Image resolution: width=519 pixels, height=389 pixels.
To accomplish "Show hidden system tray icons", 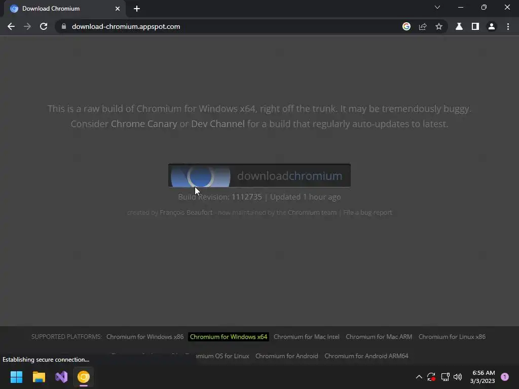I will click(x=419, y=377).
